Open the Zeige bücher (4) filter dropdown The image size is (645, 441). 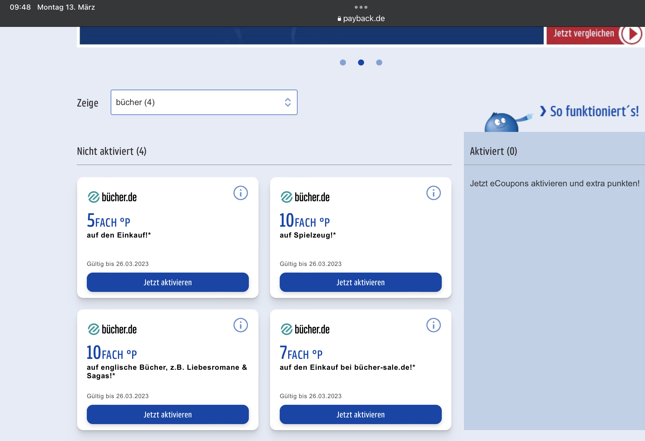(204, 102)
